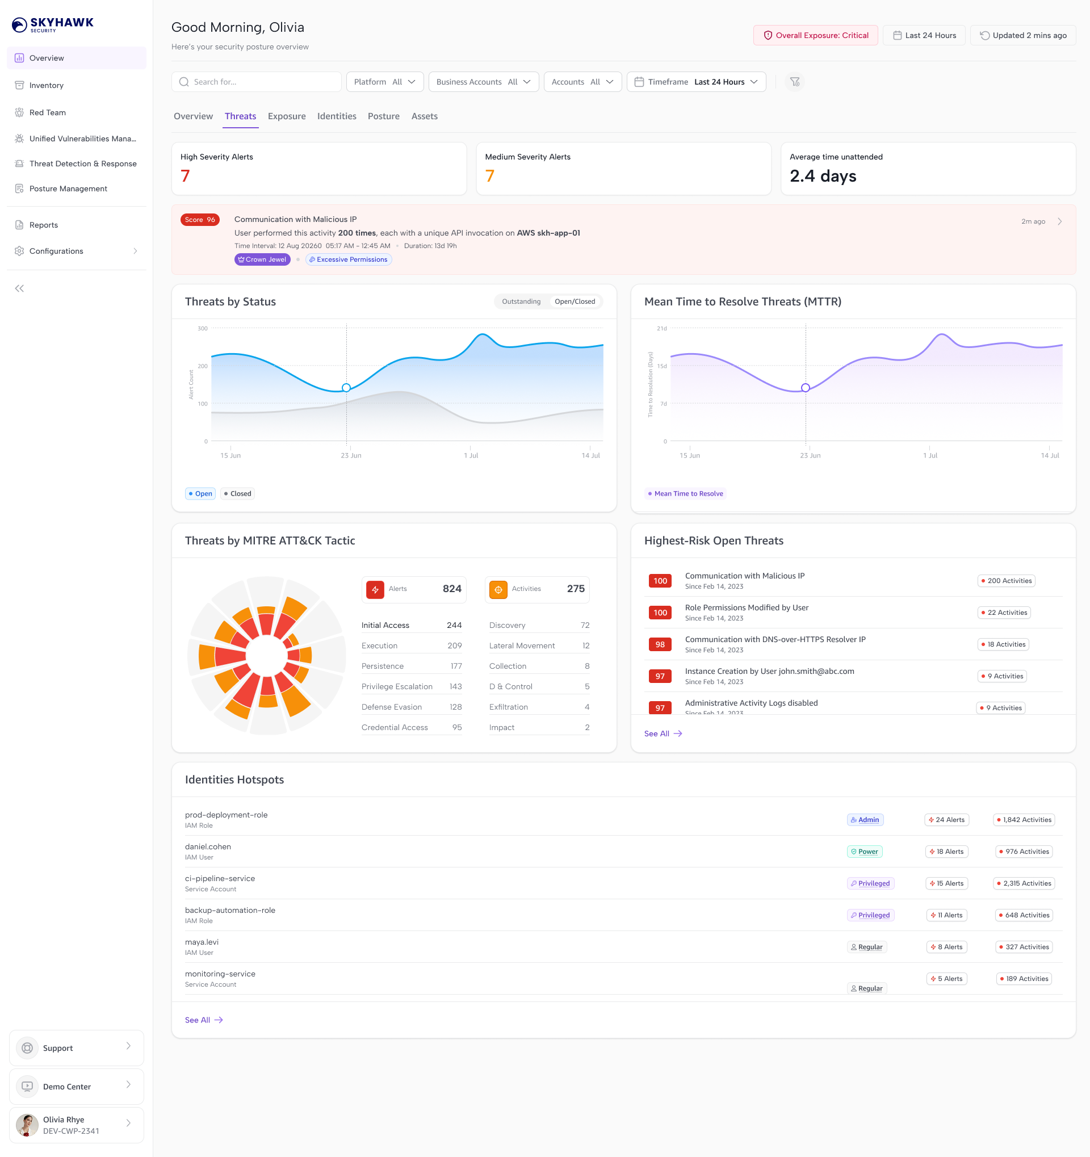1090x1157 pixels.
Task: Switch to the Identities tab
Action: click(337, 116)
